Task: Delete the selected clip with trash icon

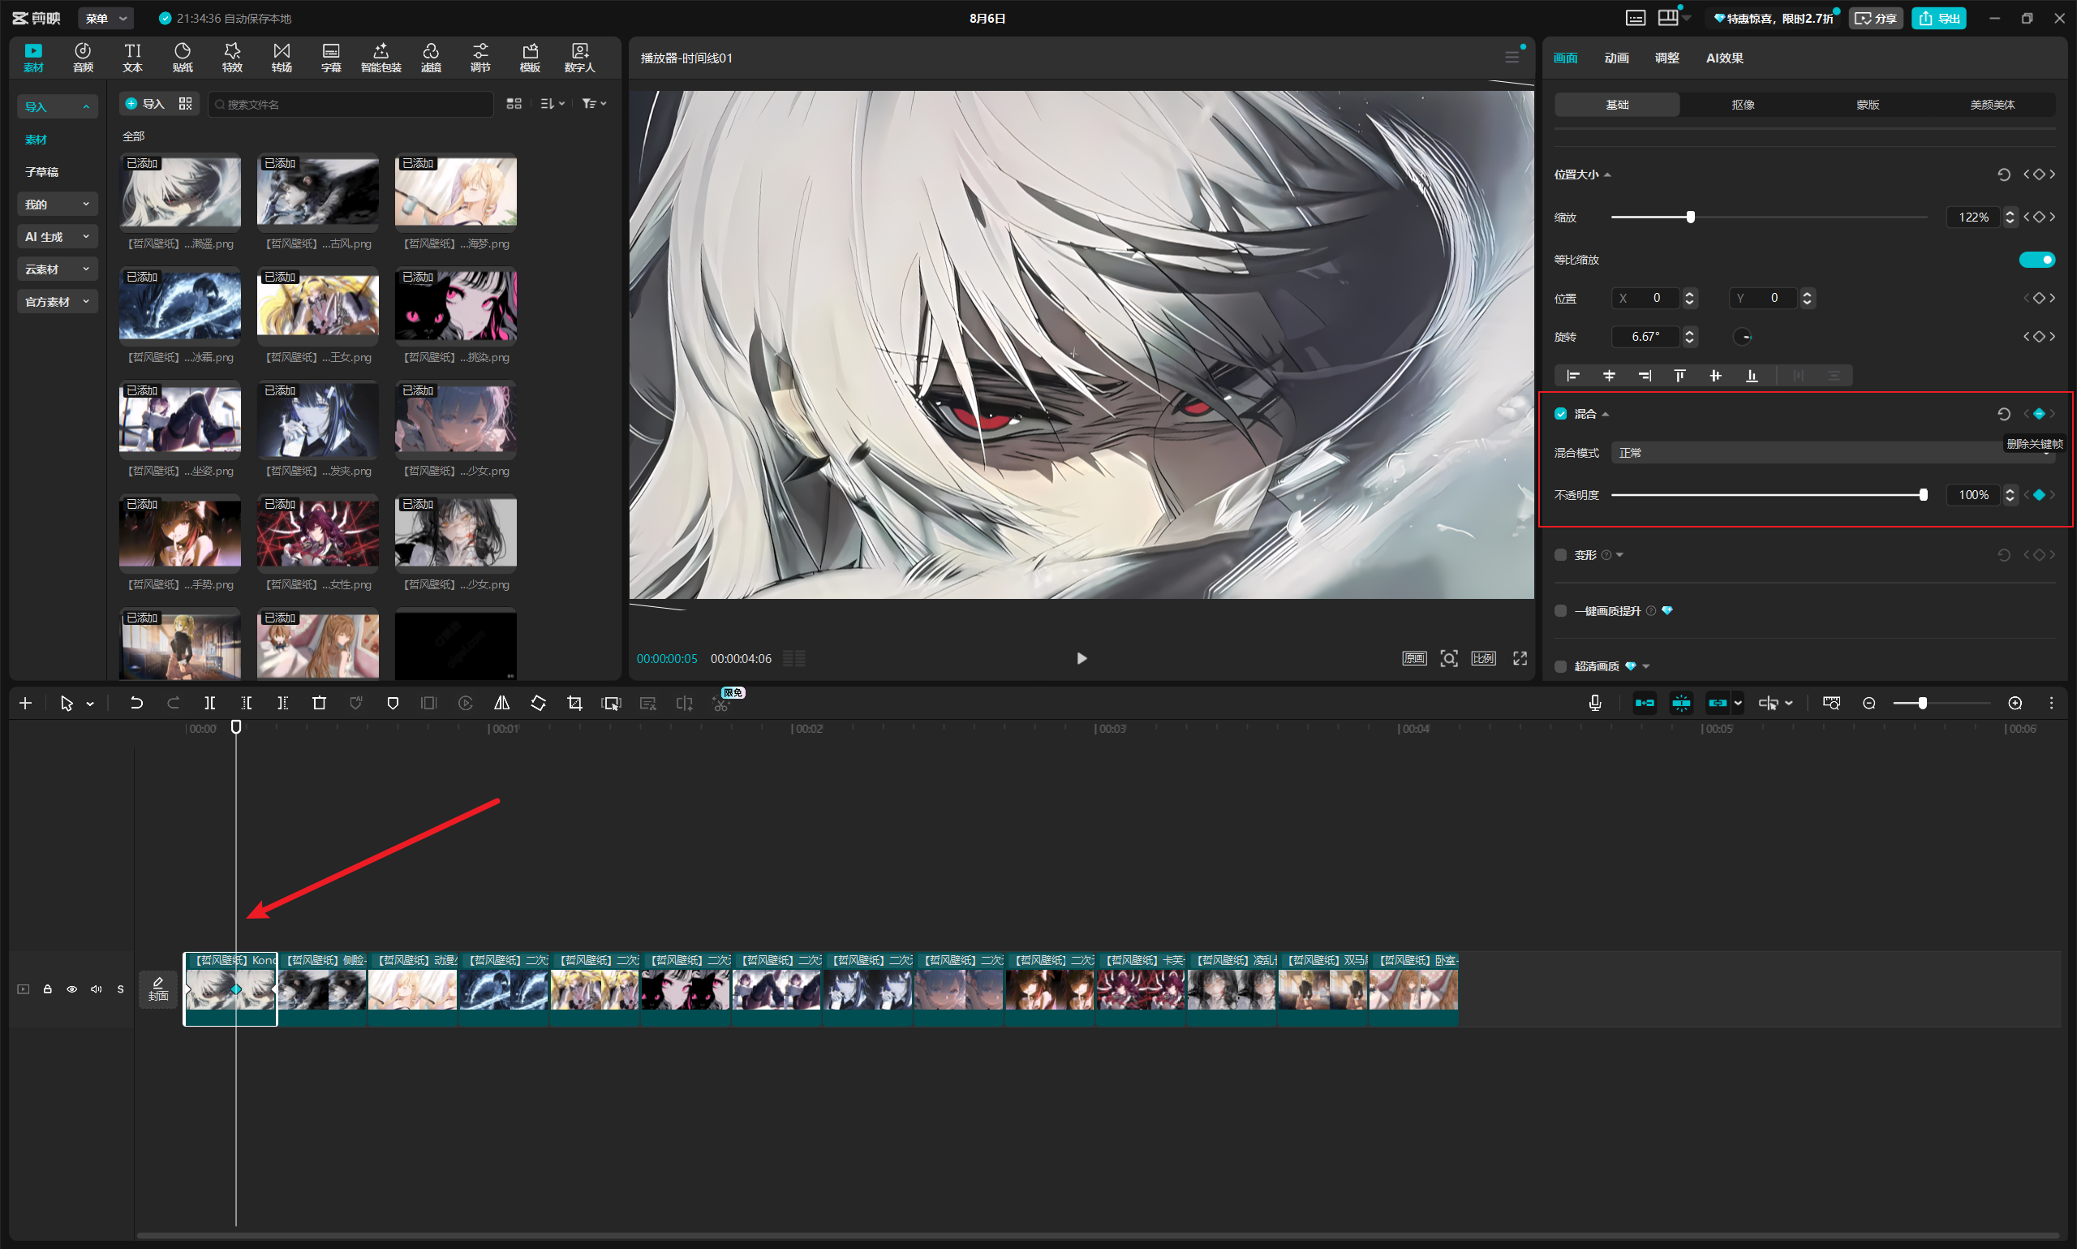Action: [x=319, y=703]
